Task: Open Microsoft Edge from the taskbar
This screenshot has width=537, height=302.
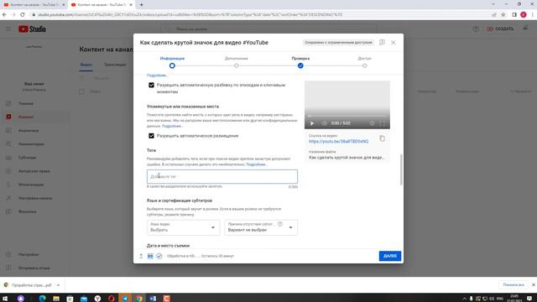Action: [43, 299]
